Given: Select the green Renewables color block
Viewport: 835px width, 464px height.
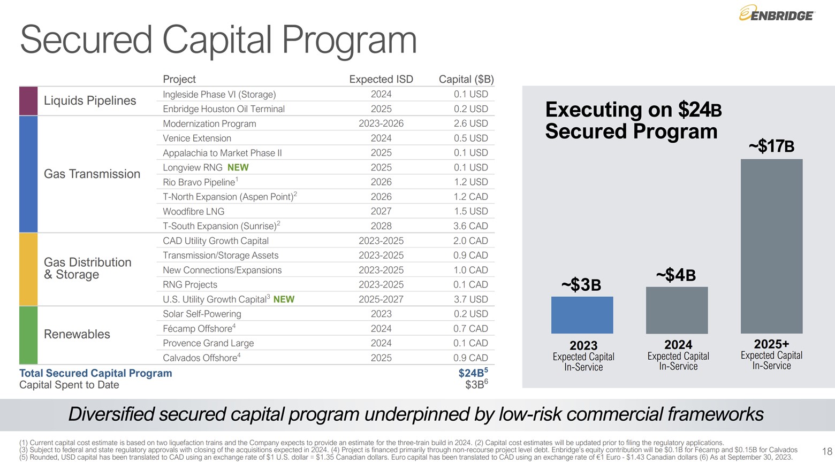Looking at the screenshot, I should click(28, 335).
